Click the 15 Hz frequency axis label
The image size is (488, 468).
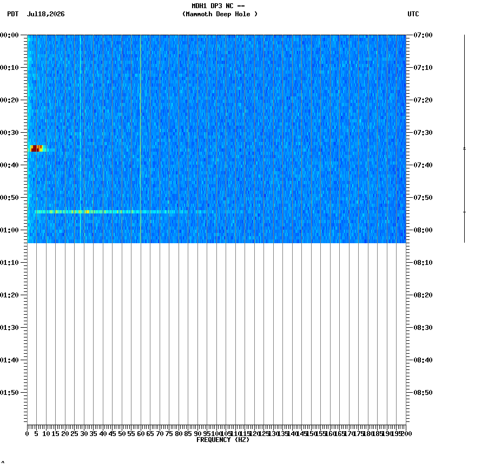(55, 433)
